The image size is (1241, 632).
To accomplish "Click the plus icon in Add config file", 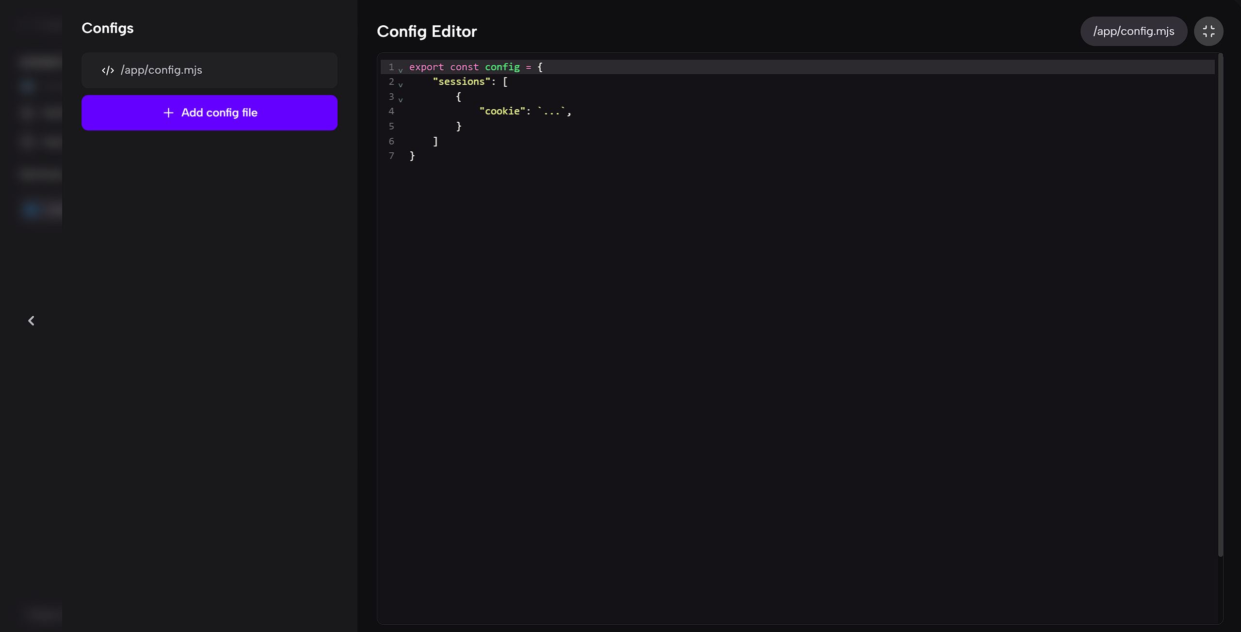I will pos(168,113).
